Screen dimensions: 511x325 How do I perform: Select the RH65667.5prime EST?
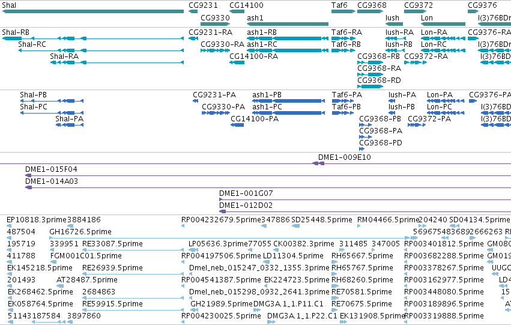(336, 262)
